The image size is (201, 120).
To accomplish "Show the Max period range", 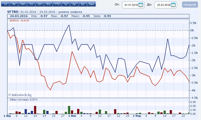I will pyautogui.click(x=91, y=4).
